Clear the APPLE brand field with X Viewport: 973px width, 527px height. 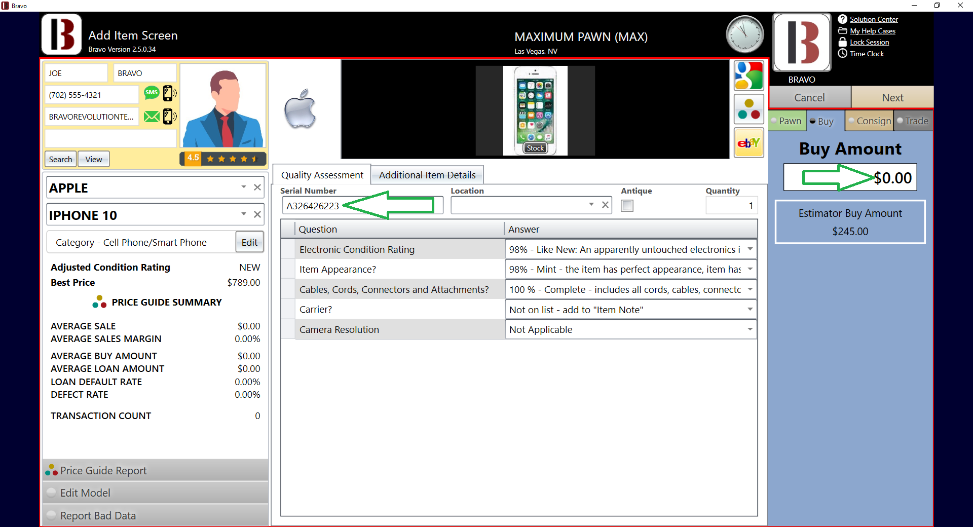[x=257, y=187]
